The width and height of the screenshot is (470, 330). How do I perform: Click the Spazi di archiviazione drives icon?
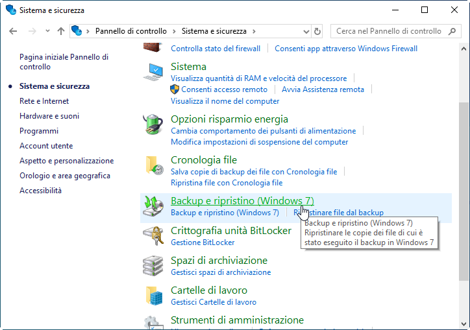click(x=154, y=265)
